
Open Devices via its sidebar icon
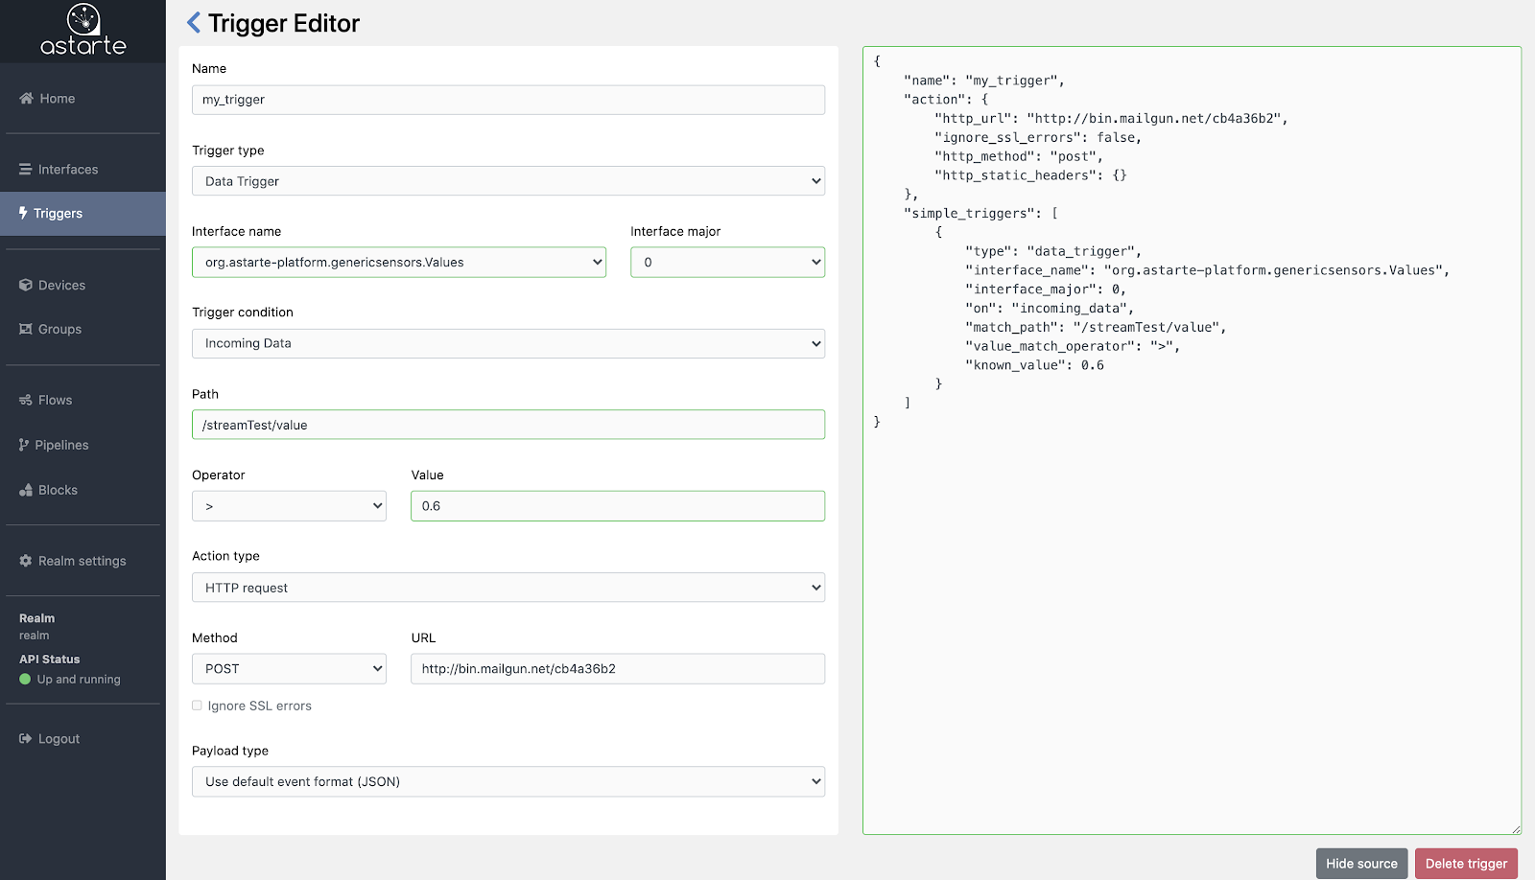[24, 285]
